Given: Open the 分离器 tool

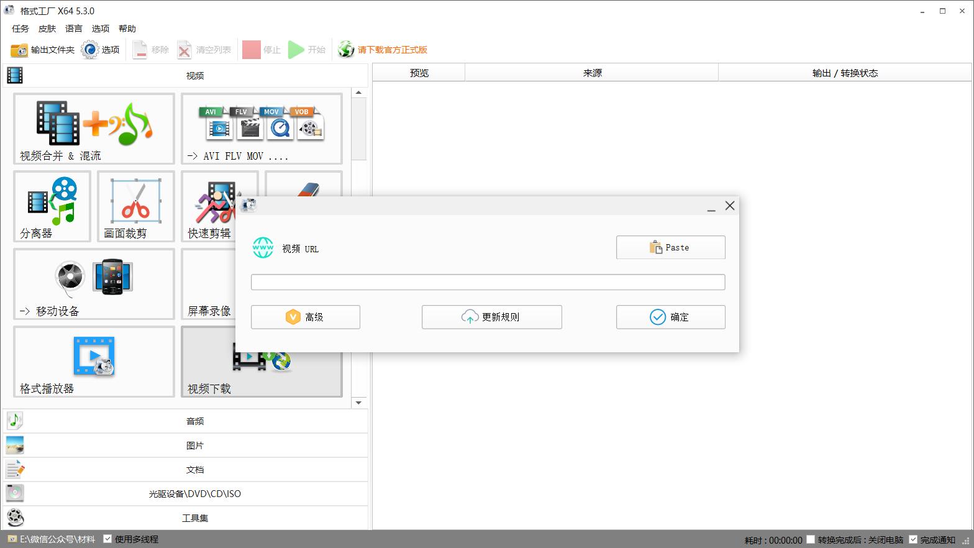Looking at the screenshot, I should [52, 206].
